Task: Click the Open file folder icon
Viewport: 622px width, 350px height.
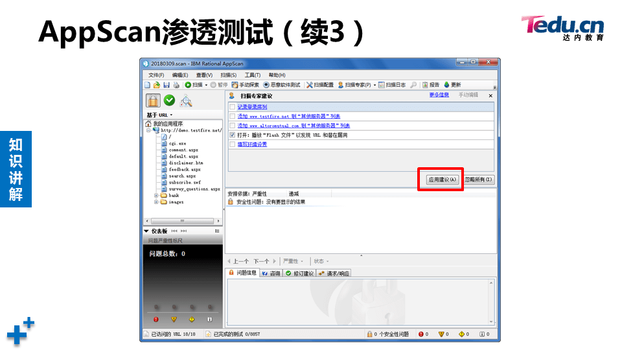Action: pyautogui.click(x=157, y=85)
